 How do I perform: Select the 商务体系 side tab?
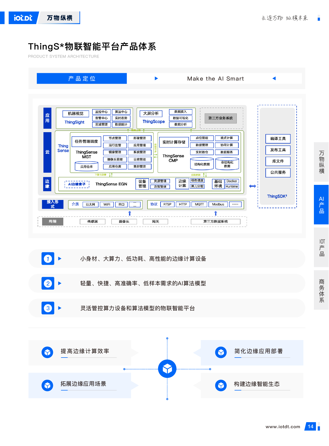[321, 290]
